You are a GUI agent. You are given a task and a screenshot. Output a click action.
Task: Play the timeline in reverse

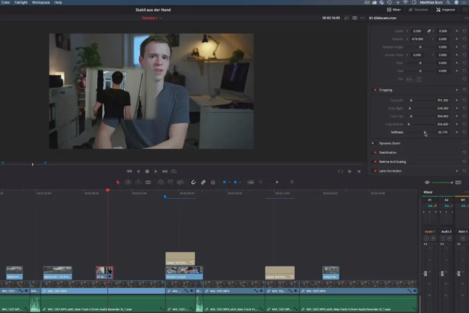[138, 171]
